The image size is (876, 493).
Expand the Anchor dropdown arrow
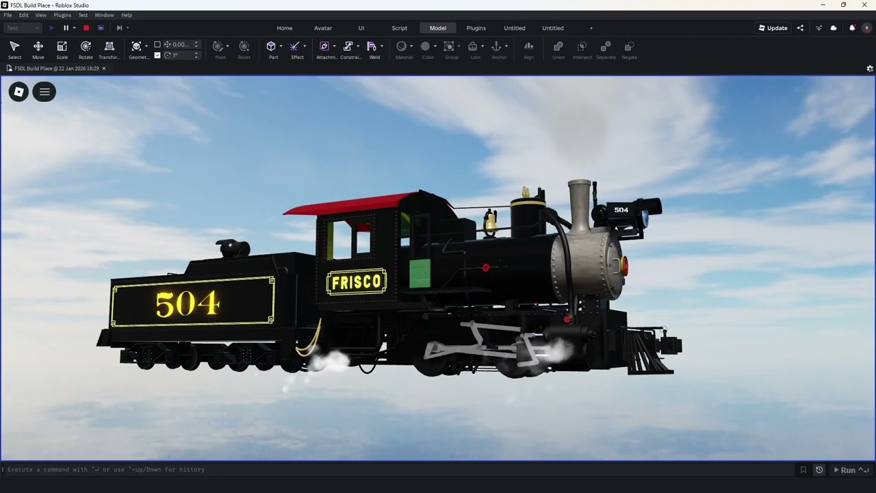[506, 47]
